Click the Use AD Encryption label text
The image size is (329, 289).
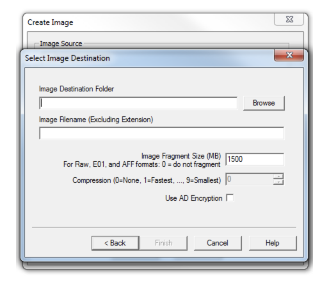click(x=193, y=198)
